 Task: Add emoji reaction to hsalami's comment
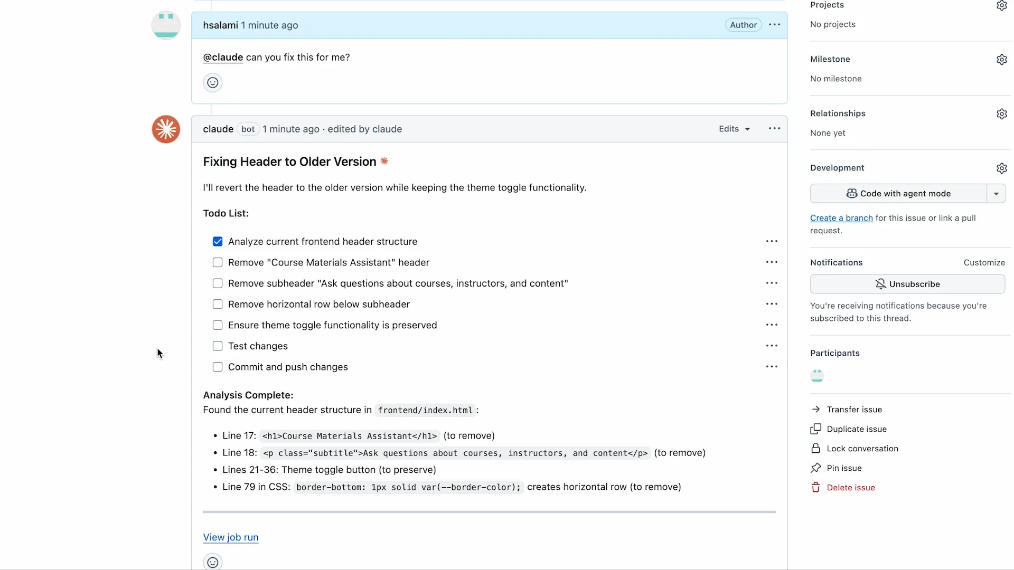(x=212, y=83)
